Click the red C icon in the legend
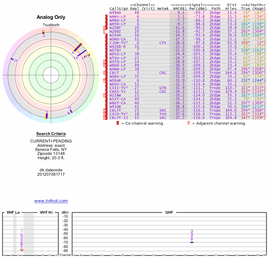Image resolution: width=269 pixels, height=258 pixels. 118,123
